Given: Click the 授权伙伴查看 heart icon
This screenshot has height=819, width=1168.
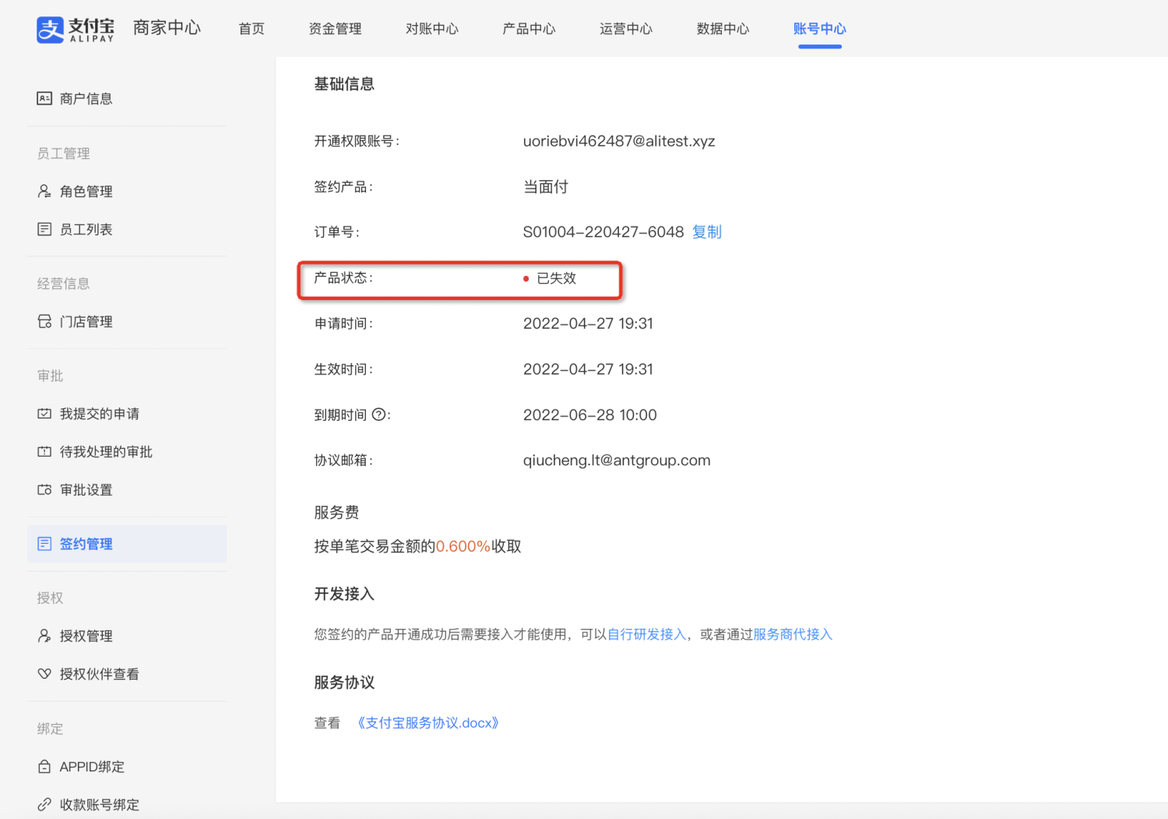Looking at the screenshot, I should tap(44, 674).
